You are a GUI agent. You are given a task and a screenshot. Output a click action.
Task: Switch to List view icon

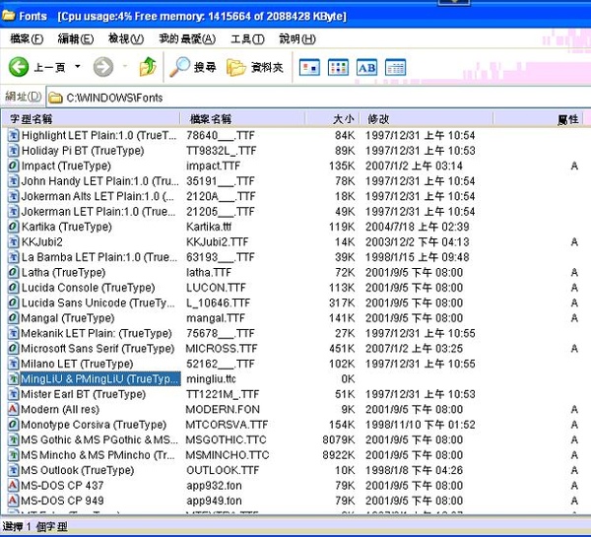pos(338,68)
